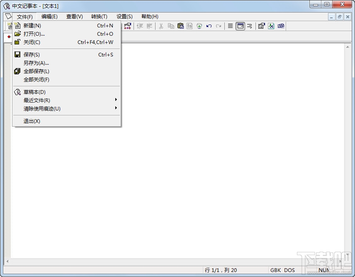Open the 转换(T) menu

coord(99,17)
